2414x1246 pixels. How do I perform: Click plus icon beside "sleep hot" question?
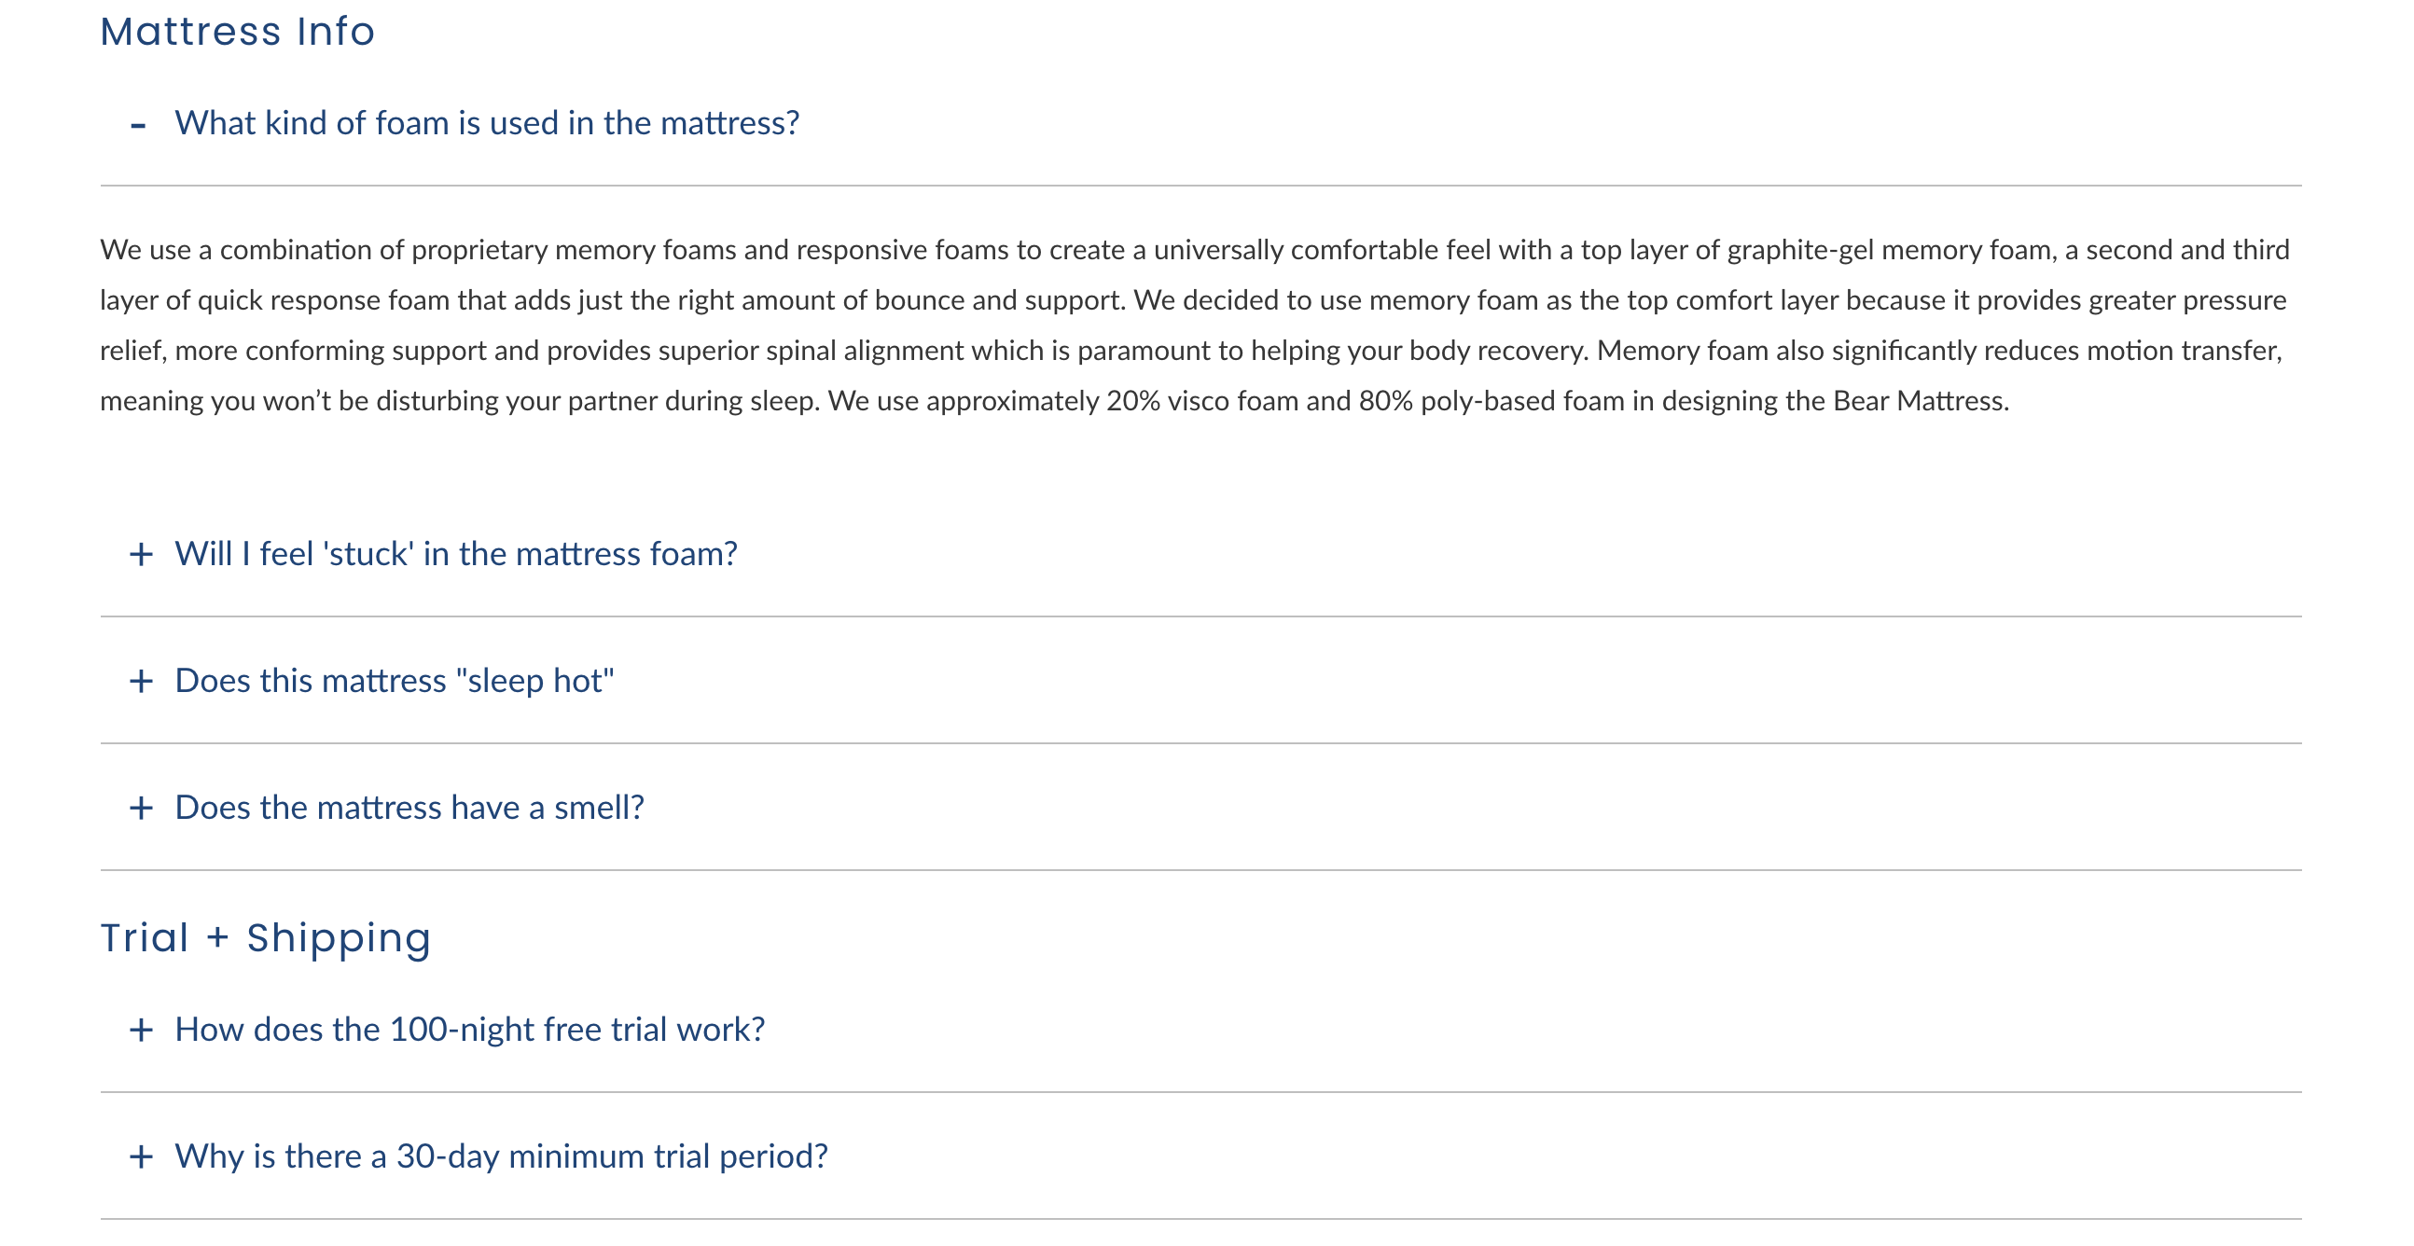coord(141,681)
